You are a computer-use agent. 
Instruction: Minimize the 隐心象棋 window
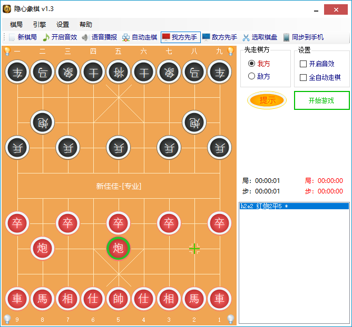316,11
